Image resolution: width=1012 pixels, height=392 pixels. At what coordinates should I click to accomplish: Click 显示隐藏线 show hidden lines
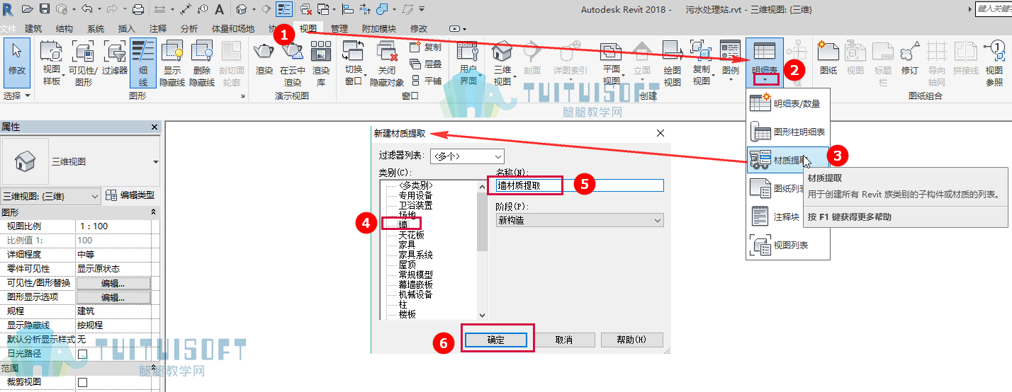(174, 62)
